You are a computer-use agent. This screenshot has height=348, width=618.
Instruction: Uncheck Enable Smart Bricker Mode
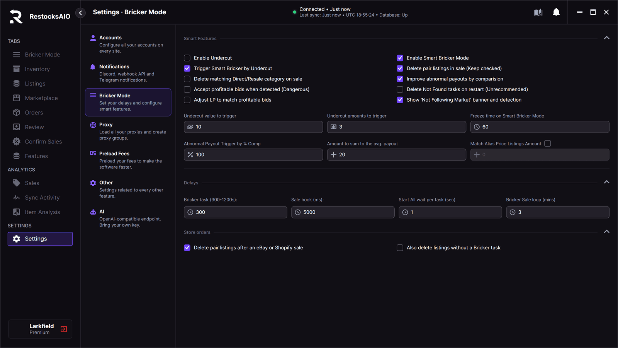(400, 58)
